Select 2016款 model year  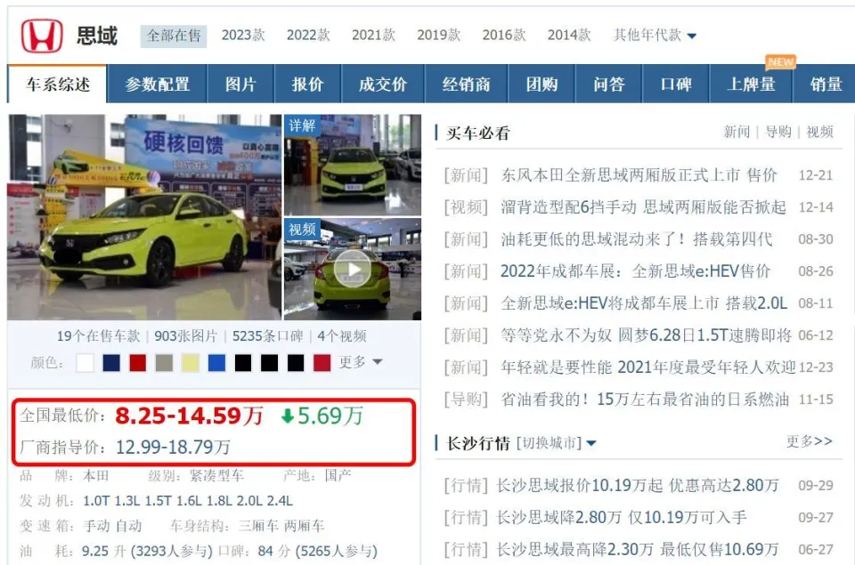[x=504, y=36]
